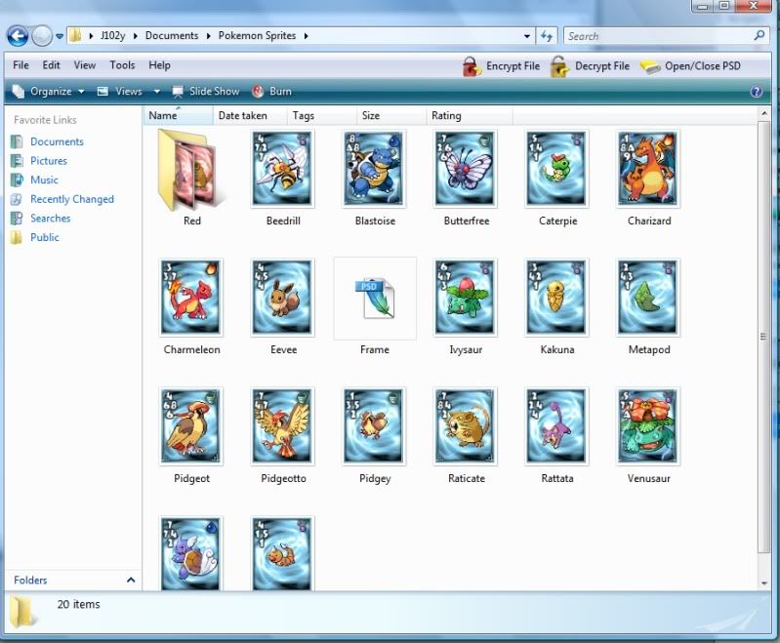Viewport: 780px width, 643px height.
Task: Open the Views options dropdown arrow
Action: pos(157,92)
